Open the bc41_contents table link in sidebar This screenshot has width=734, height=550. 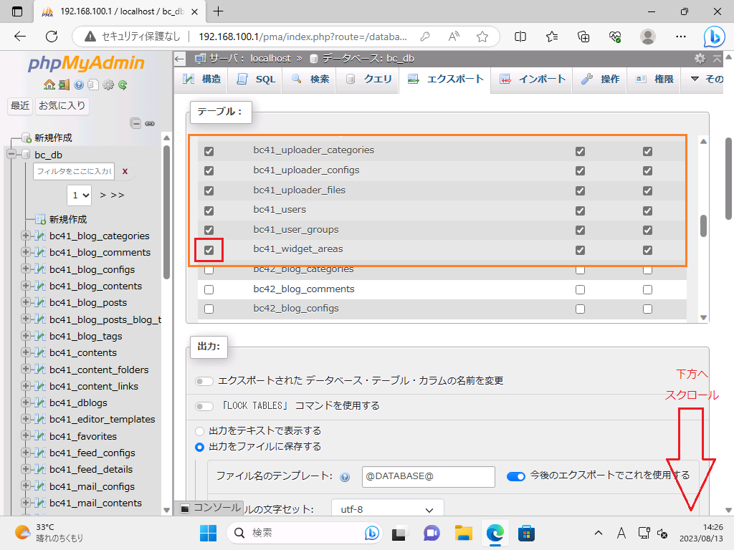[x=82, y=353]
